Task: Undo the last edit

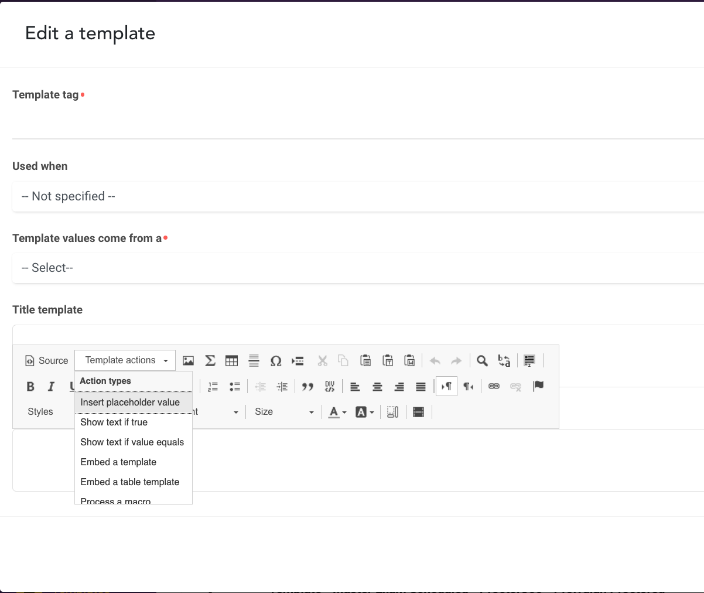Action: (435, 360)
